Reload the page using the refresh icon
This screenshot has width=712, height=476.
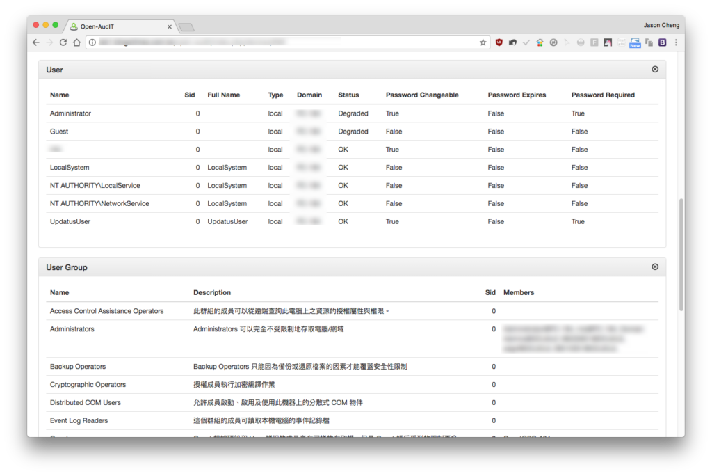pos(63,42)
